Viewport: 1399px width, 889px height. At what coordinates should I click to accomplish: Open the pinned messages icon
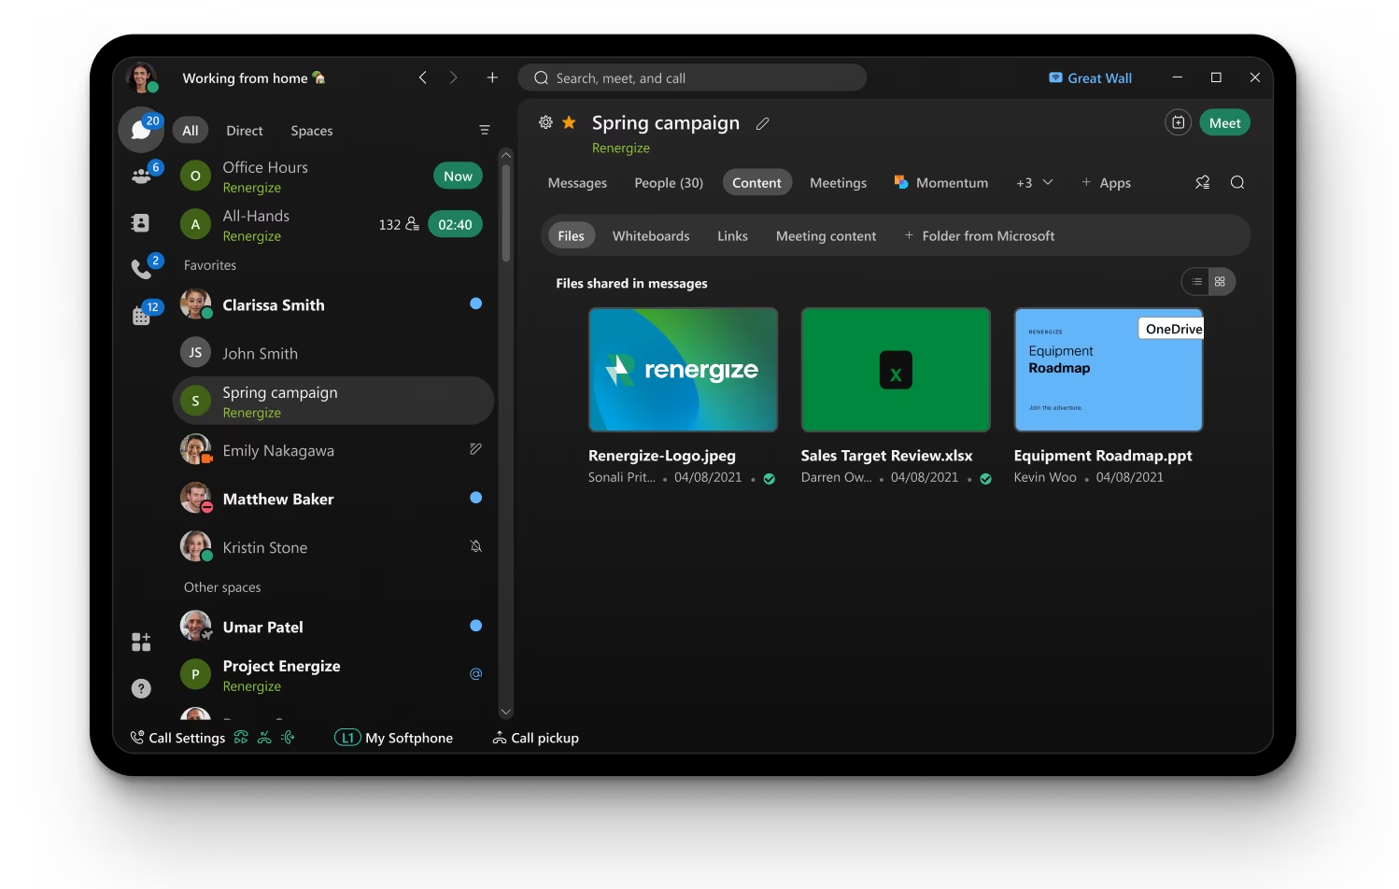click(x=1203, y=182)
